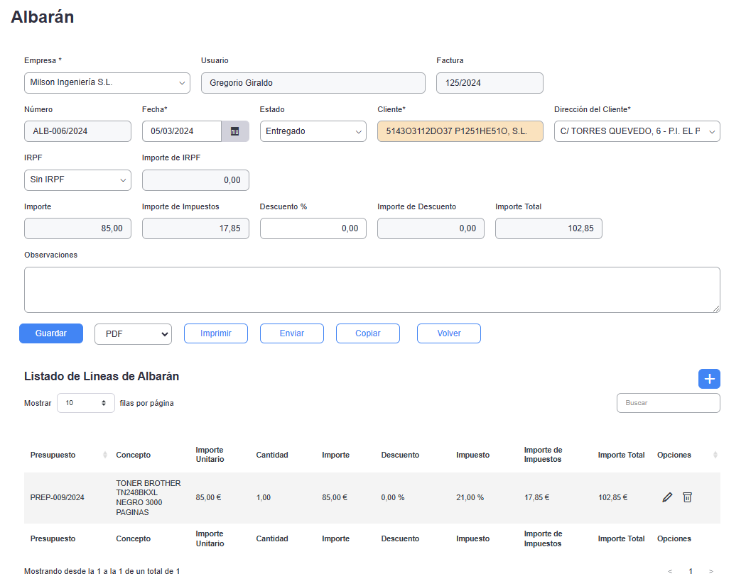Click the blue plus add line button
Screen dimensions: 746x586
[x=709, y=379]
